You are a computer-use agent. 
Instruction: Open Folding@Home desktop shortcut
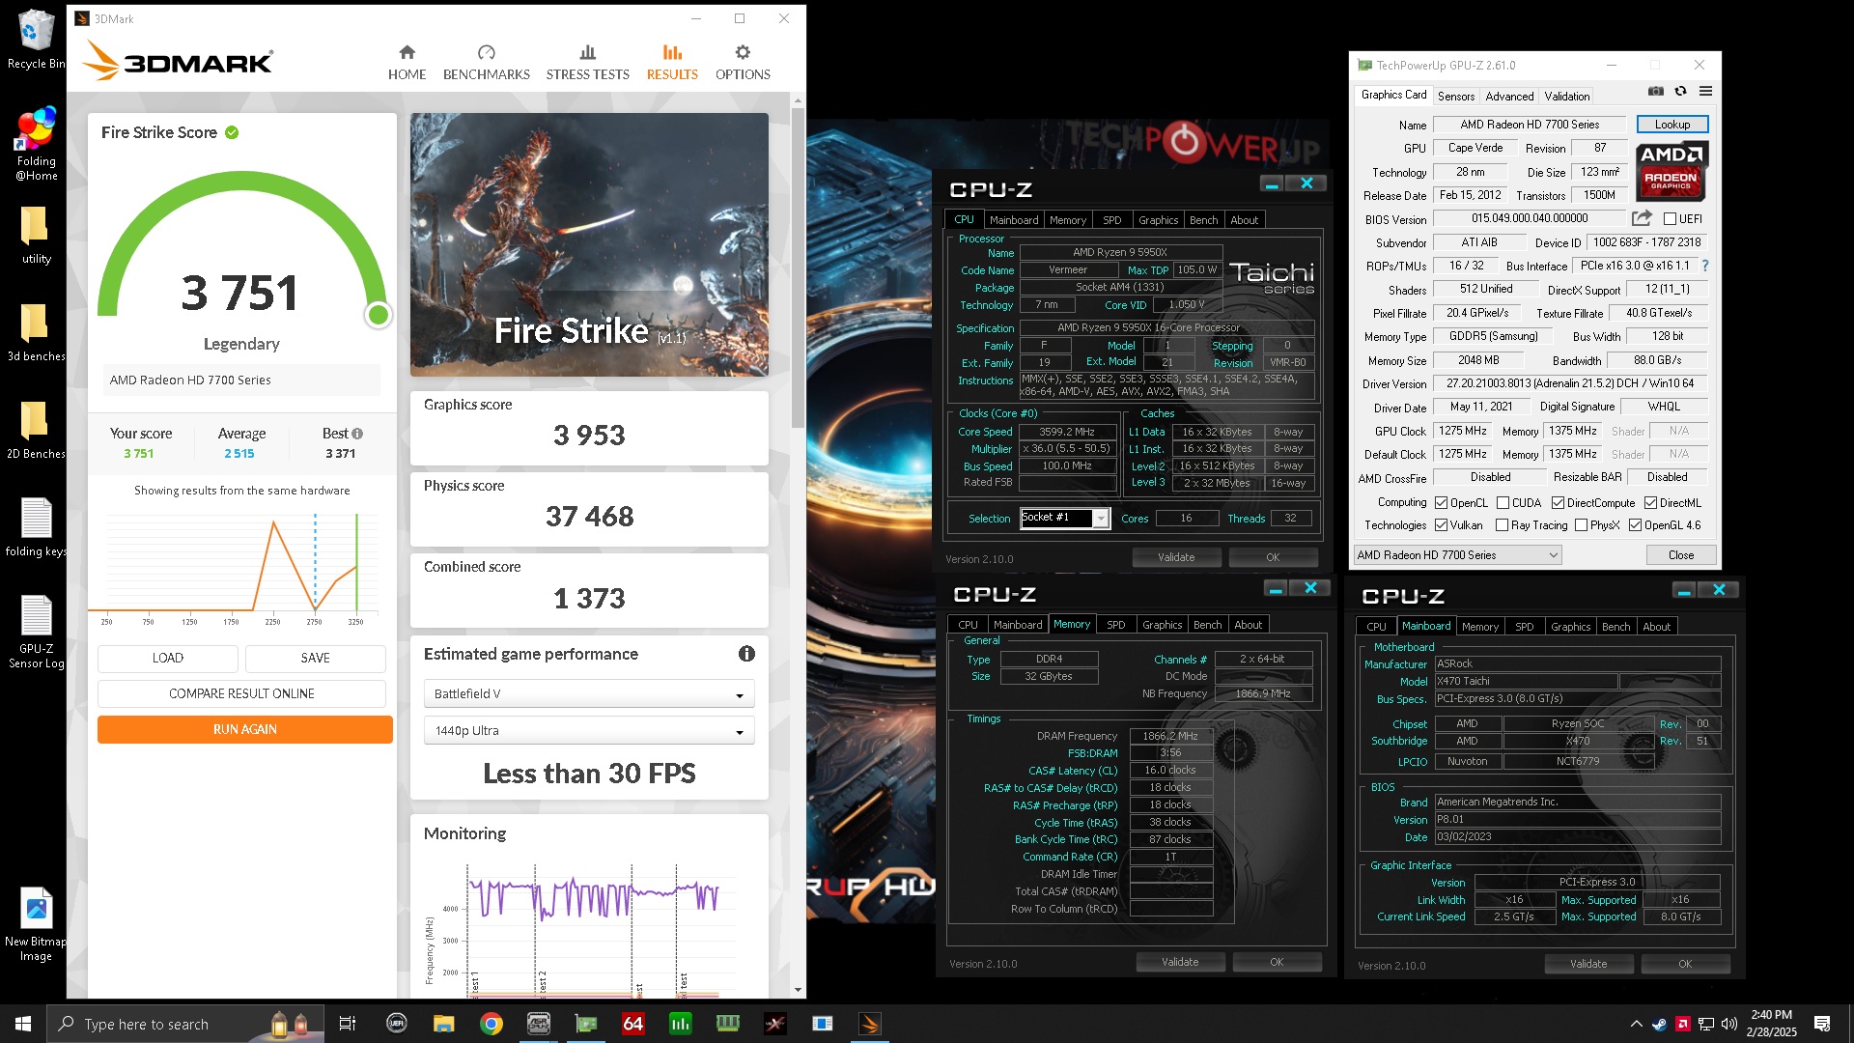(36, 145)
